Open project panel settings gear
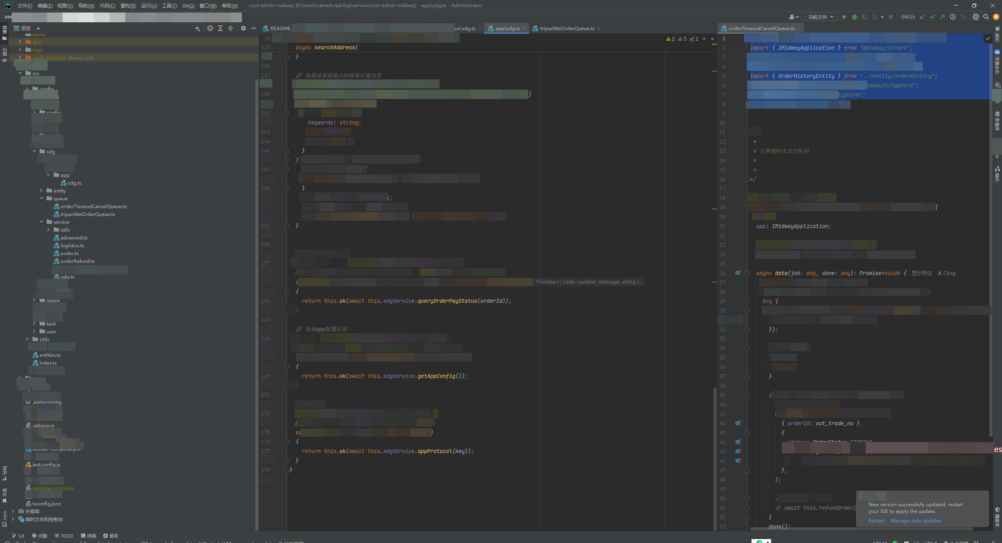This screenshot has height=543, width=1002. (x=243, y=28)
